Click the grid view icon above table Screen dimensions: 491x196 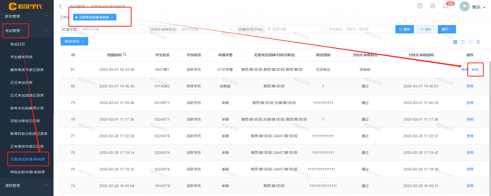point(455,42)
